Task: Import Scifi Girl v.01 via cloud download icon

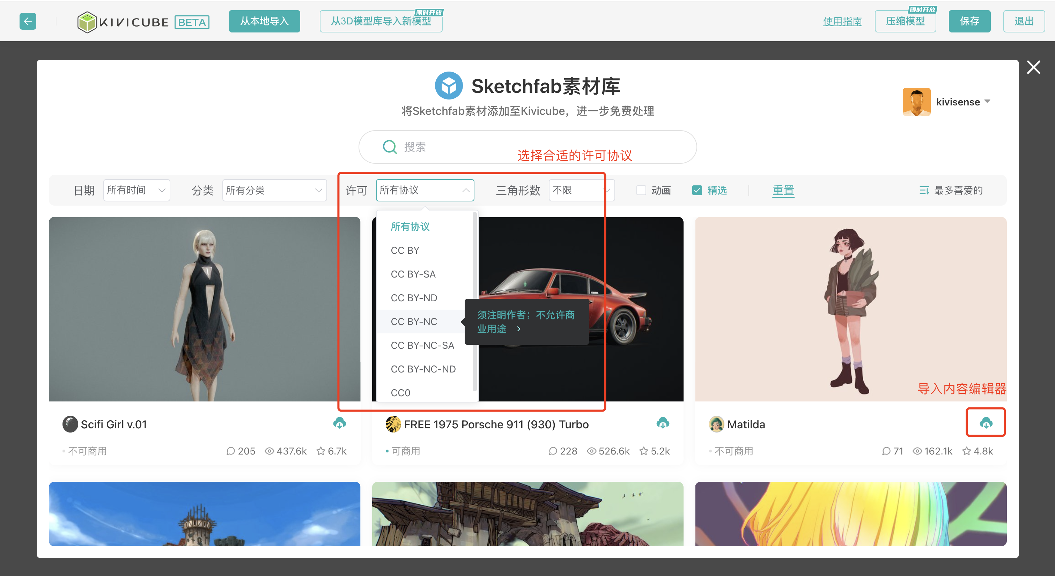Action: click(x=339, y=423)
